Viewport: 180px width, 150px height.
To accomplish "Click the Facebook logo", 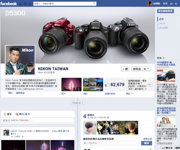I will [8, 4].
